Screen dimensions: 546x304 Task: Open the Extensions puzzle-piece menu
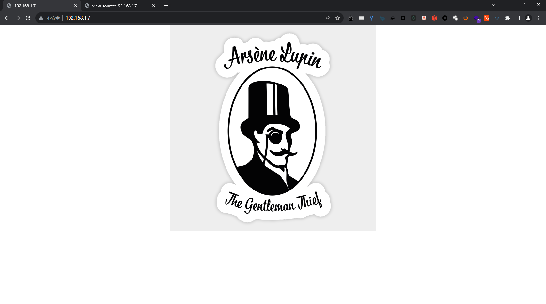pos(507,18)
